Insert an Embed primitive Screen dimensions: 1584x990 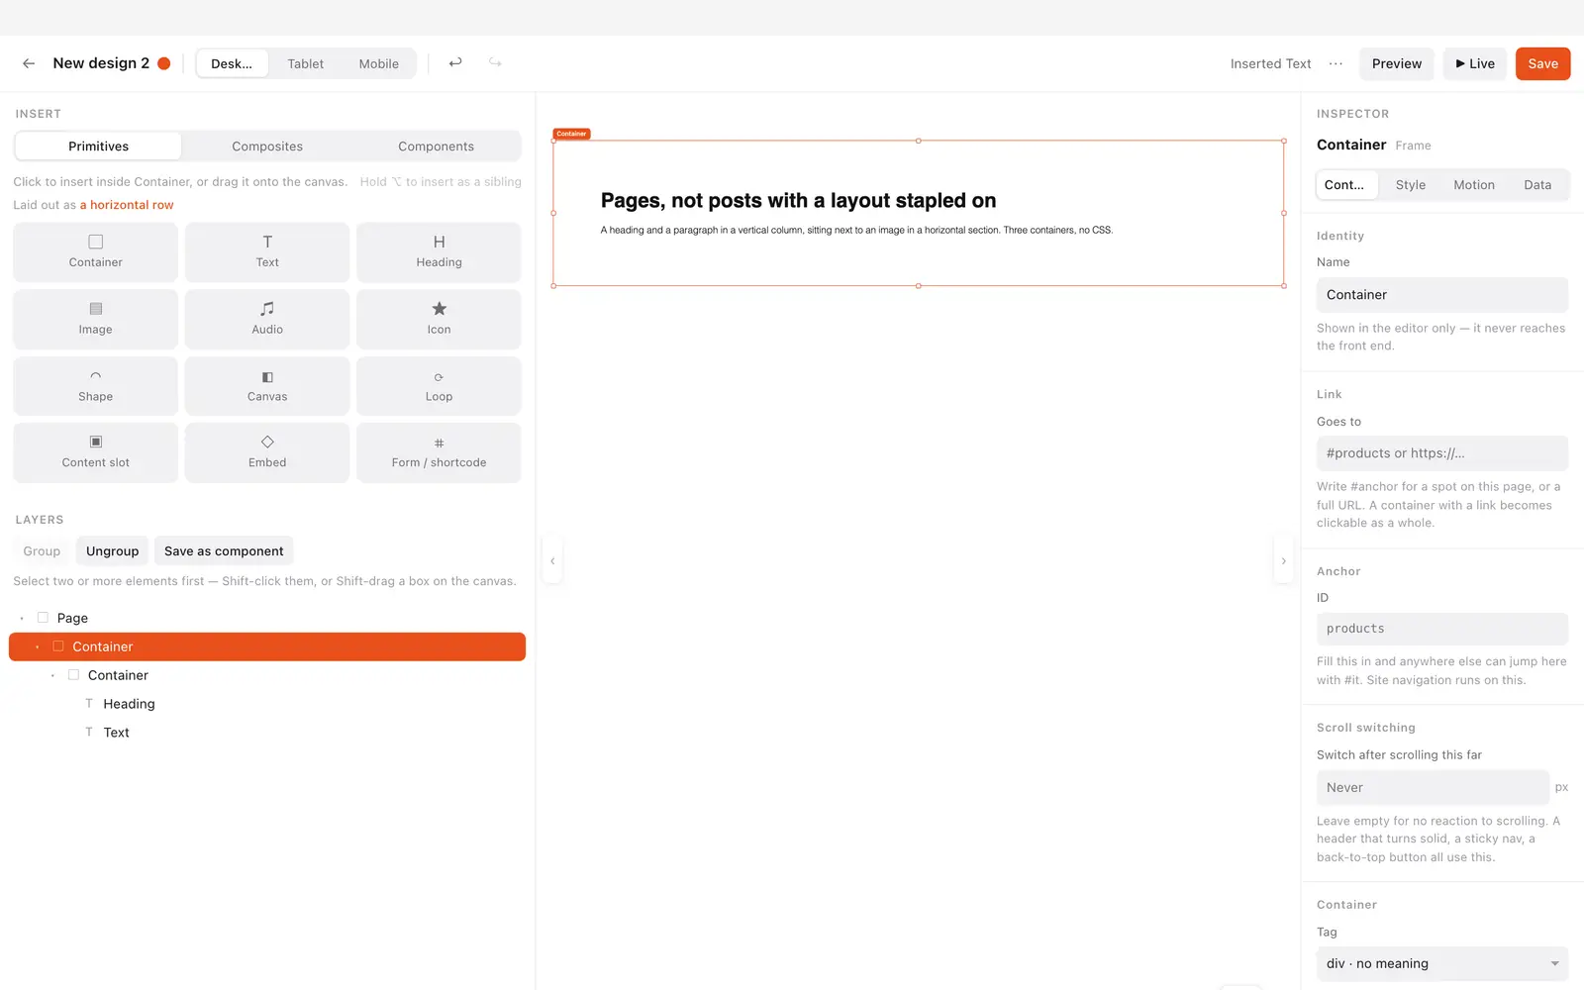267,452
